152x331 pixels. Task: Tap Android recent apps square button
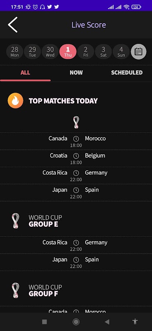click(x=44, y=322)
